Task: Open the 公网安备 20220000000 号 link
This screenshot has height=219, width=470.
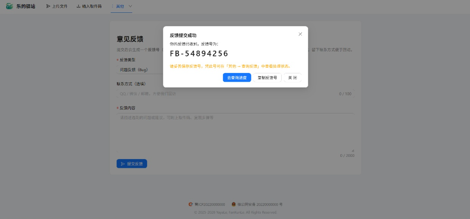Action: point(260,204)
